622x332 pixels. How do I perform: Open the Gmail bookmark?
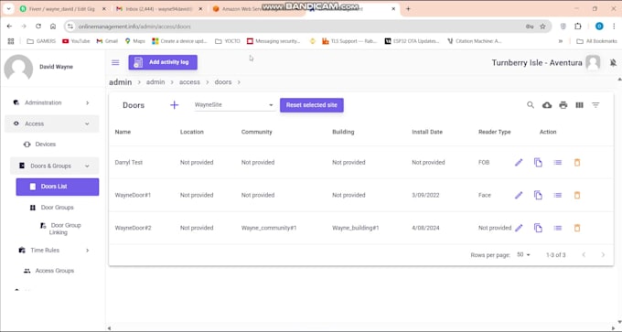[x=108, y=41]
